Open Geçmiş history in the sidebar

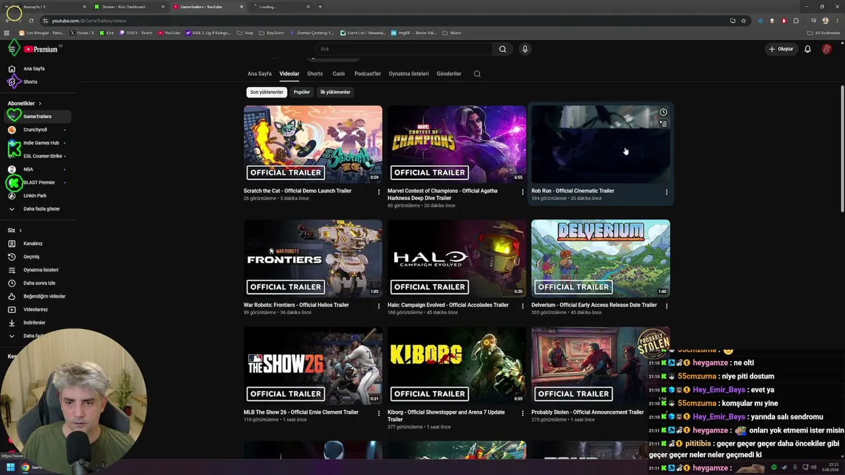coord(36,257)
